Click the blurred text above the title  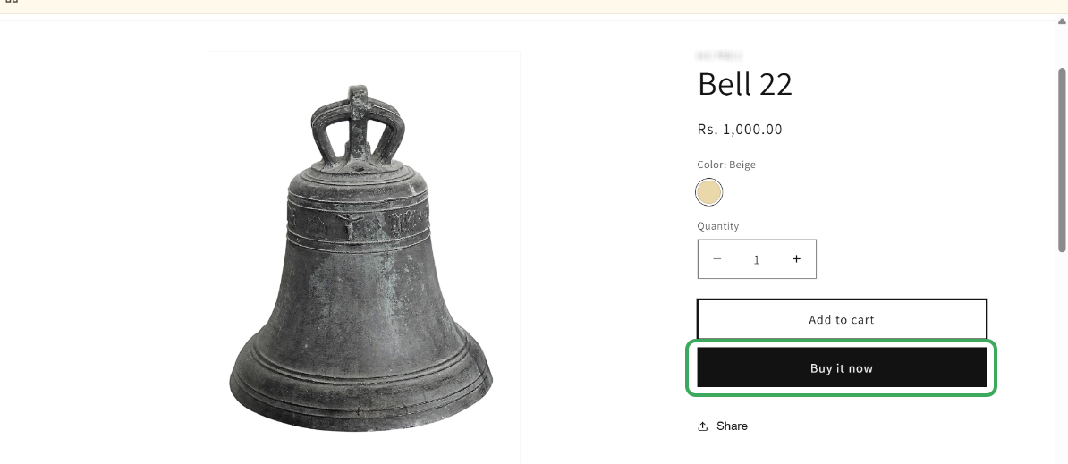point(719,55)
